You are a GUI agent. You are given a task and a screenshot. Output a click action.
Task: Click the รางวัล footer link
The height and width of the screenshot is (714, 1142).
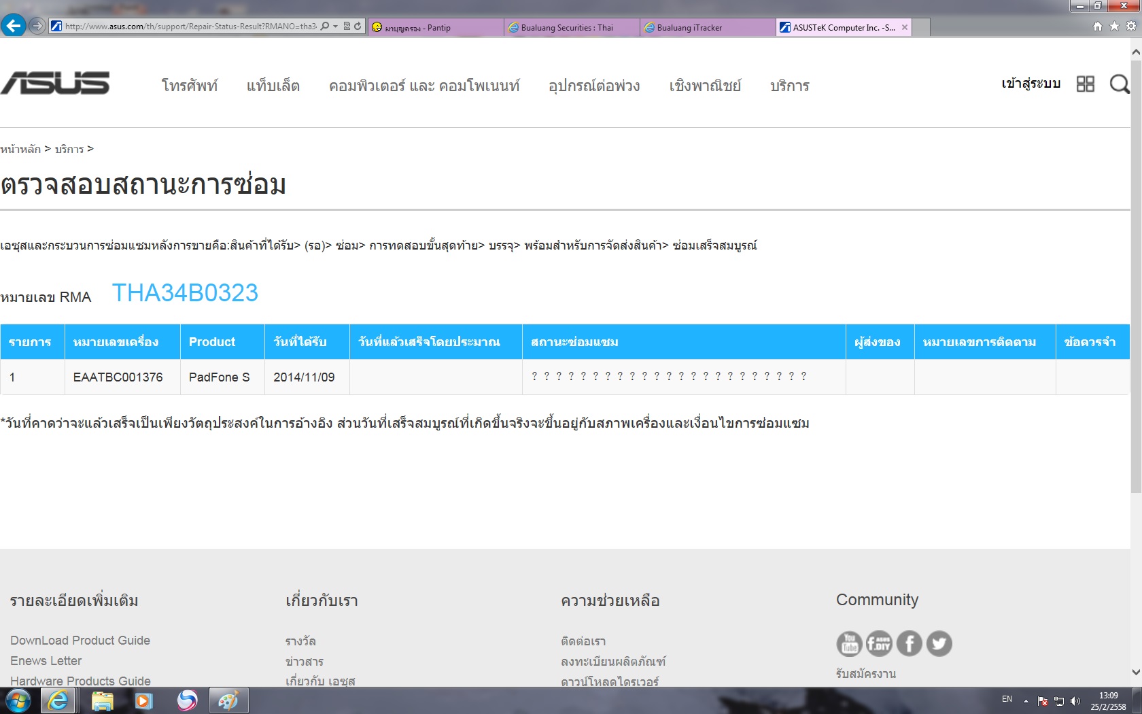(x=300, y=641)
